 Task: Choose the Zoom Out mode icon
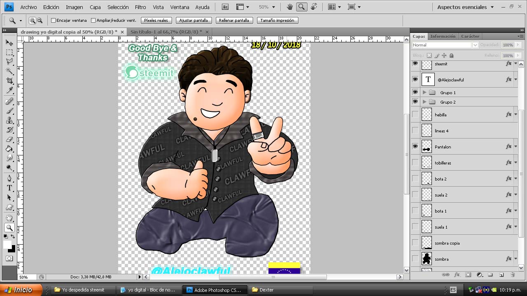pos(40,20)
